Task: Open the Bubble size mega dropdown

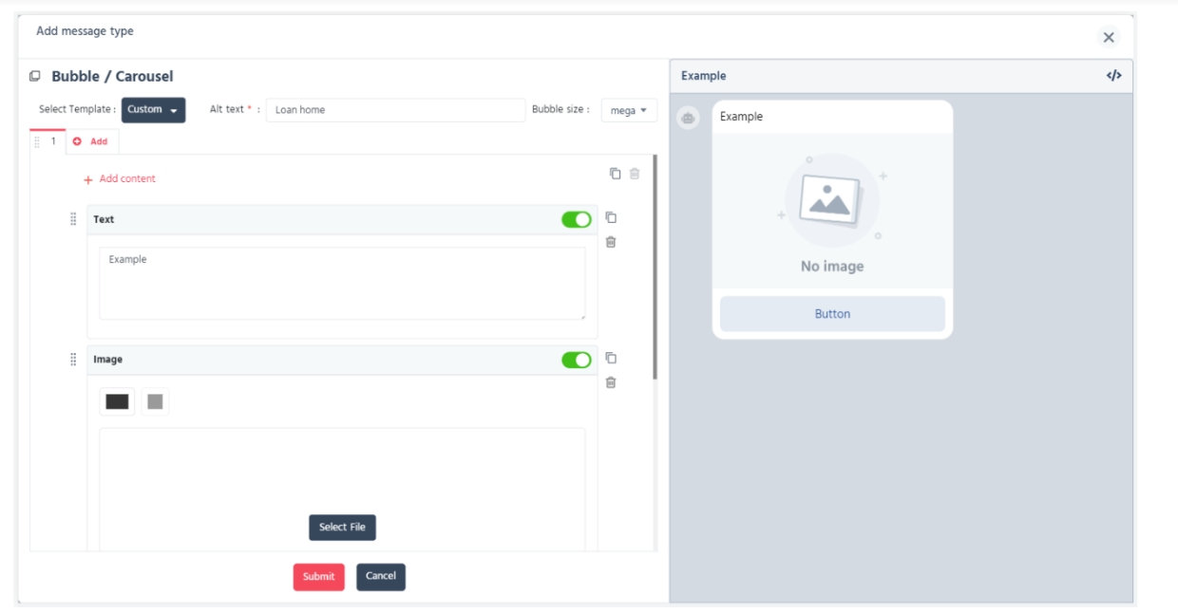Action: pos(629,111)
